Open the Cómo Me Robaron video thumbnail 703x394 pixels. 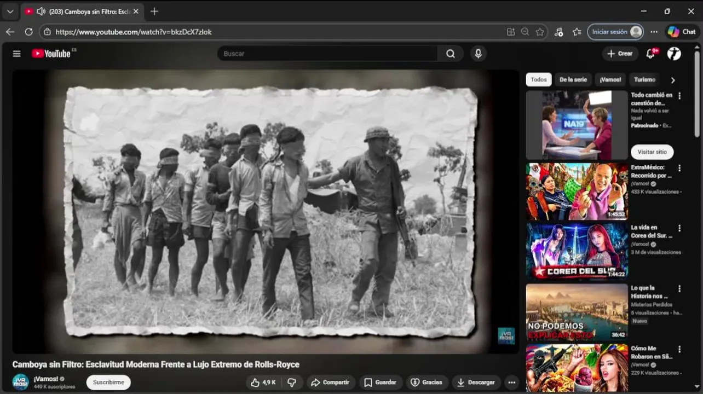(577, 368)
